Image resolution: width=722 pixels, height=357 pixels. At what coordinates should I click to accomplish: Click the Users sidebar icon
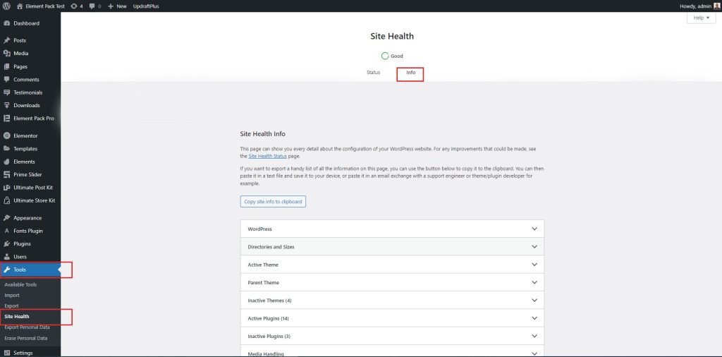coord(6,257)
